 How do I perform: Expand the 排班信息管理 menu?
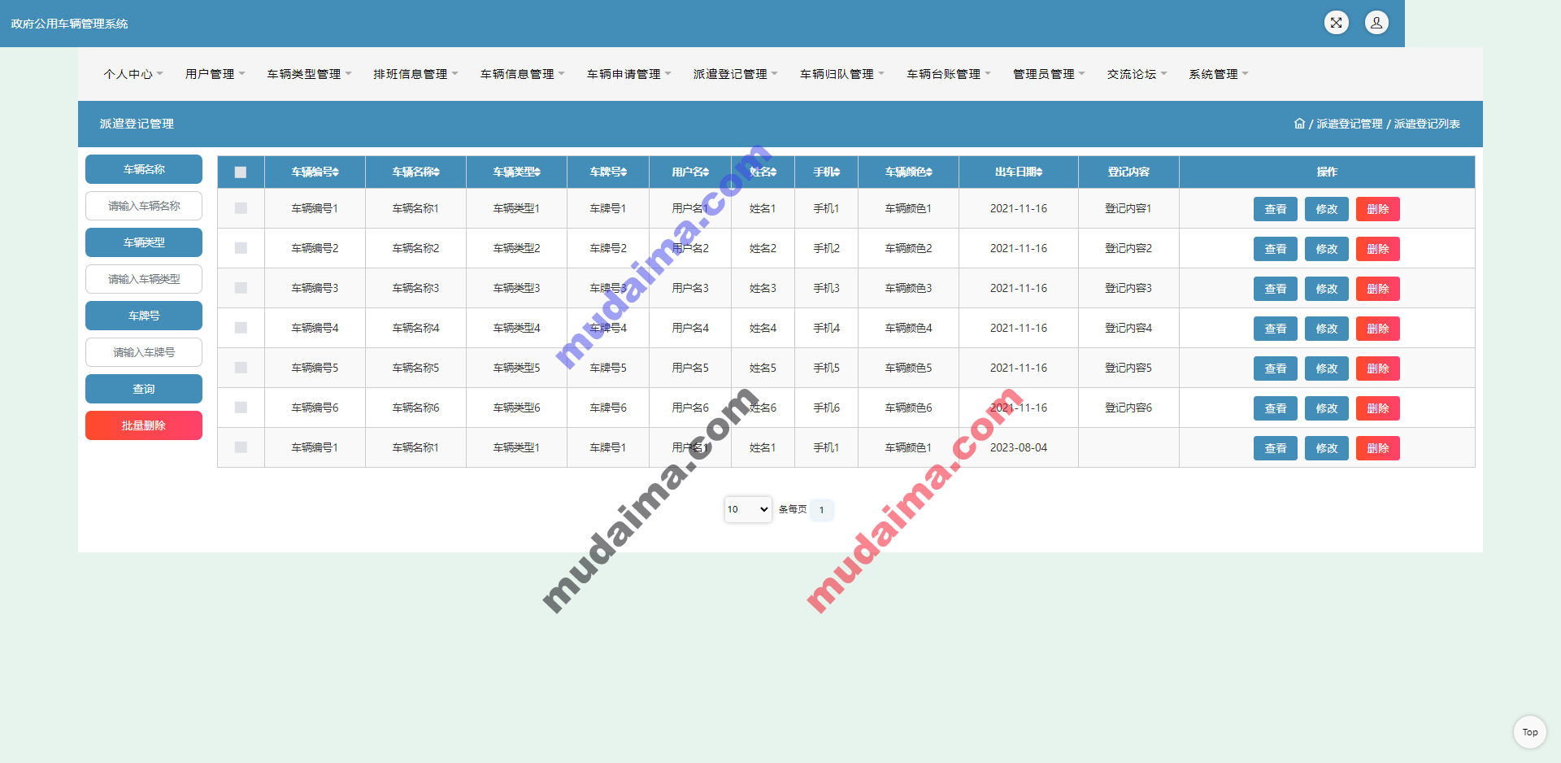click(x=415, y=74)
